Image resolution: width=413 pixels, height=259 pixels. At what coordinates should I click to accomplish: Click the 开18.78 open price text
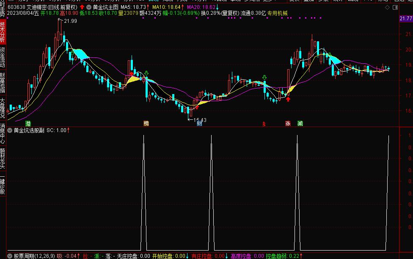pyautogui.click(x=50, y=13)
